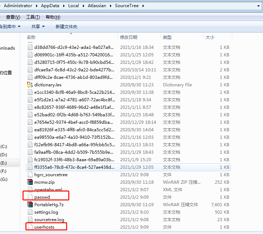Click icon of file d5280715-0f75-450c
The width and height of the screenshot is (263, 234).
pyautogui.click(x=30, y=62)
